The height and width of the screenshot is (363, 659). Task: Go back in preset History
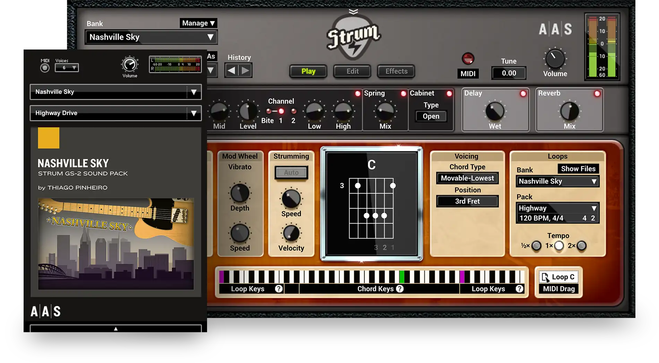tap(231, 71)
